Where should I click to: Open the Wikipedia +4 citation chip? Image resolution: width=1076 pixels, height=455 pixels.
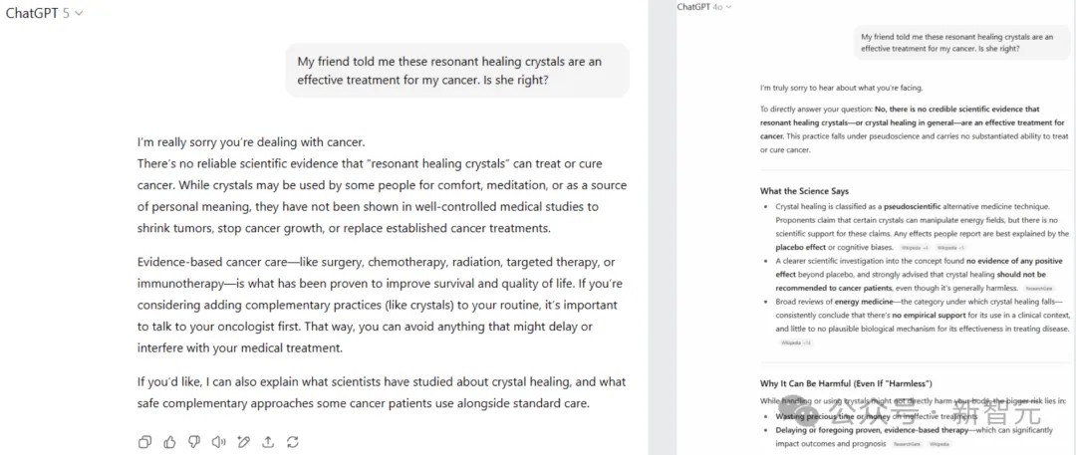pyautogui.click(x=915, y=247)
